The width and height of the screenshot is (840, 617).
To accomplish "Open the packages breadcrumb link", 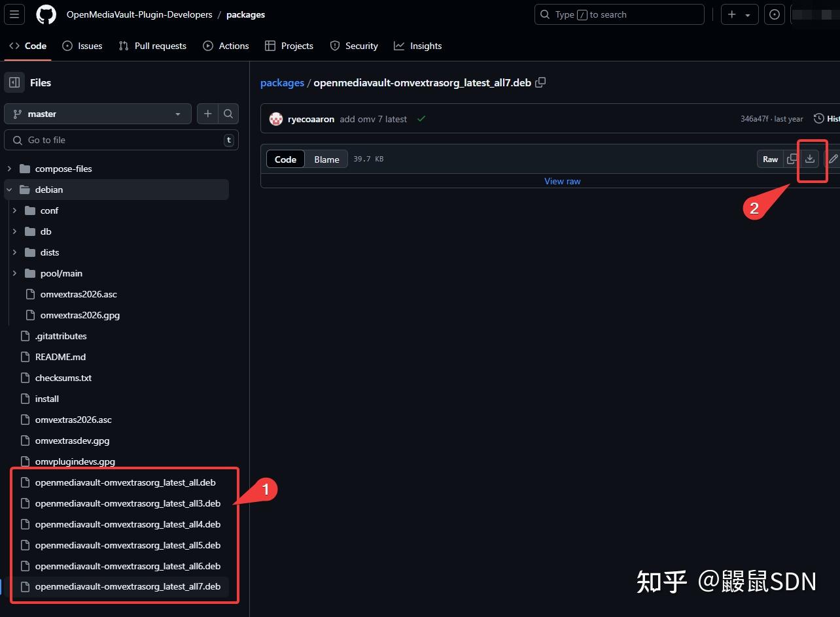I will tap(282, 82).
